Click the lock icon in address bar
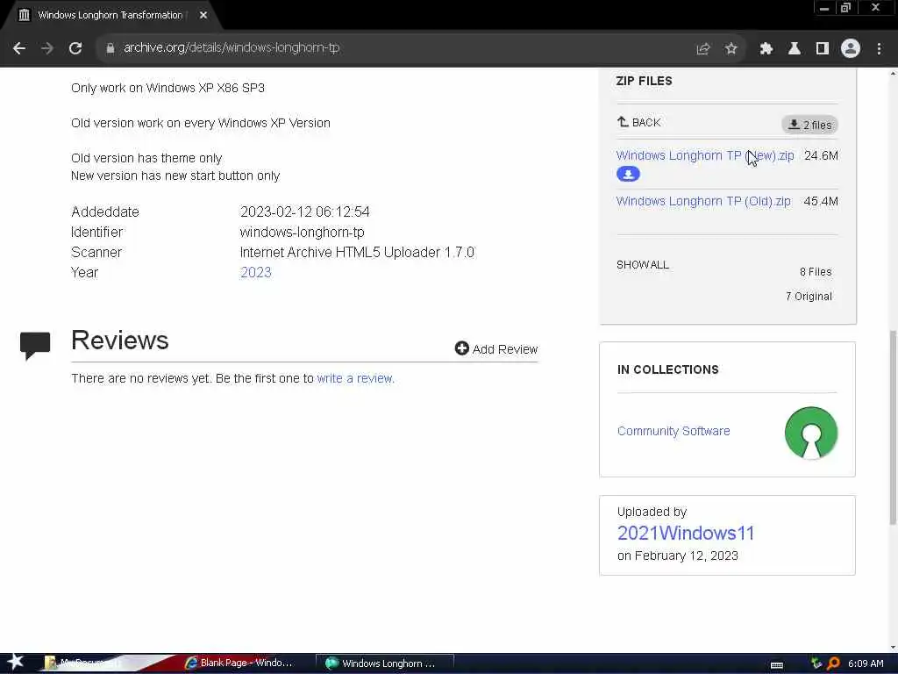This screenshot has height=674, width=898. (110, 49)
